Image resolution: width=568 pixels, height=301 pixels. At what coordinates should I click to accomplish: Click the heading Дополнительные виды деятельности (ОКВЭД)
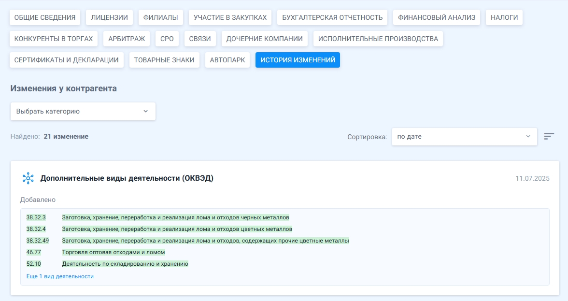pos(127,178)
